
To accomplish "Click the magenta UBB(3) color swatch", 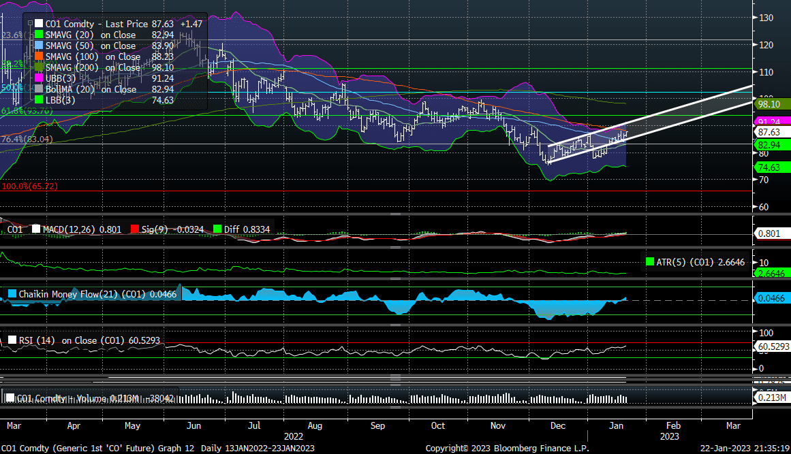I will pyautogui.click(x=39, y=78).
